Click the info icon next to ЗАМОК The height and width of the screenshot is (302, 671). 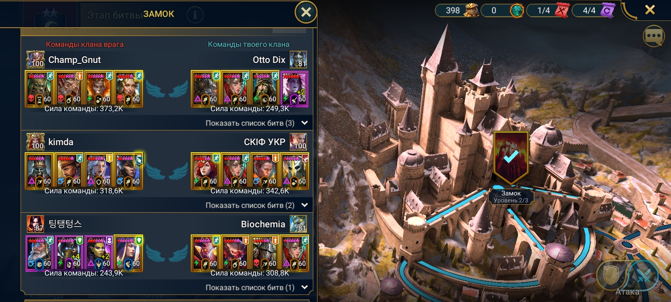[195, 15]
